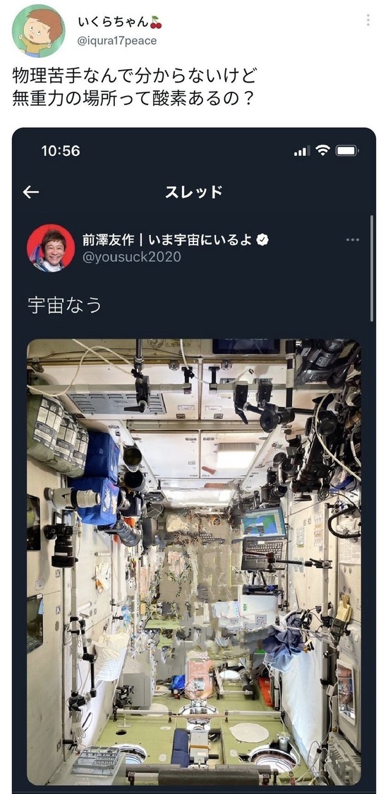
Task: Tap the cellular signal bars icon
Action: (x=301, y=151)
